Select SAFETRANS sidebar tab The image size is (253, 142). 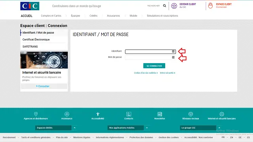44,47
